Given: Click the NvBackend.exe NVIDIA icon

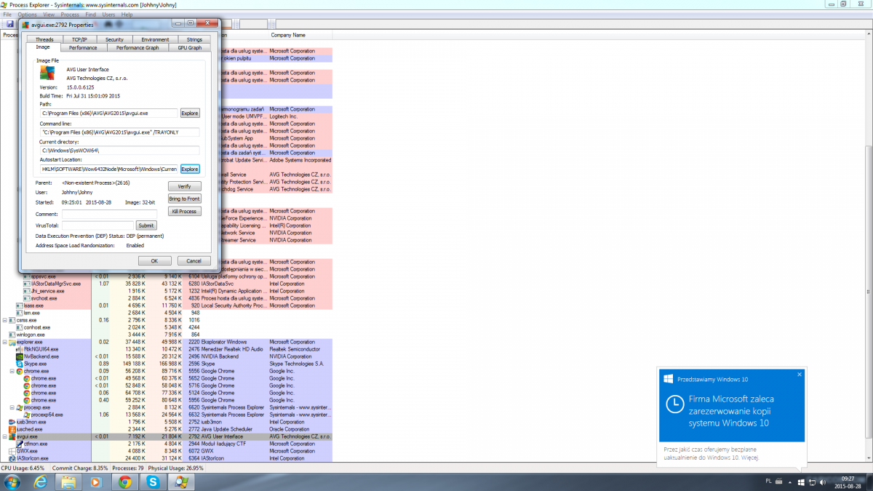Looking at the screenshot, I should point(19,356).
